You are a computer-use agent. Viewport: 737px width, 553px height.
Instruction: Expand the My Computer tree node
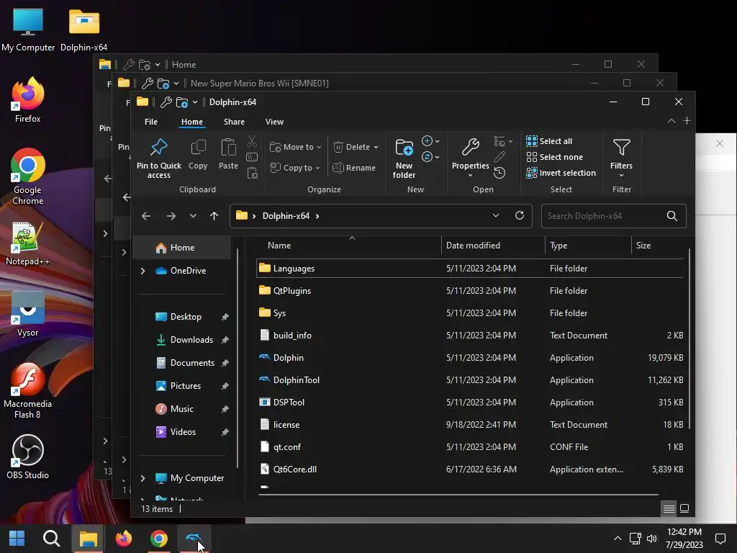click(143, 478)
